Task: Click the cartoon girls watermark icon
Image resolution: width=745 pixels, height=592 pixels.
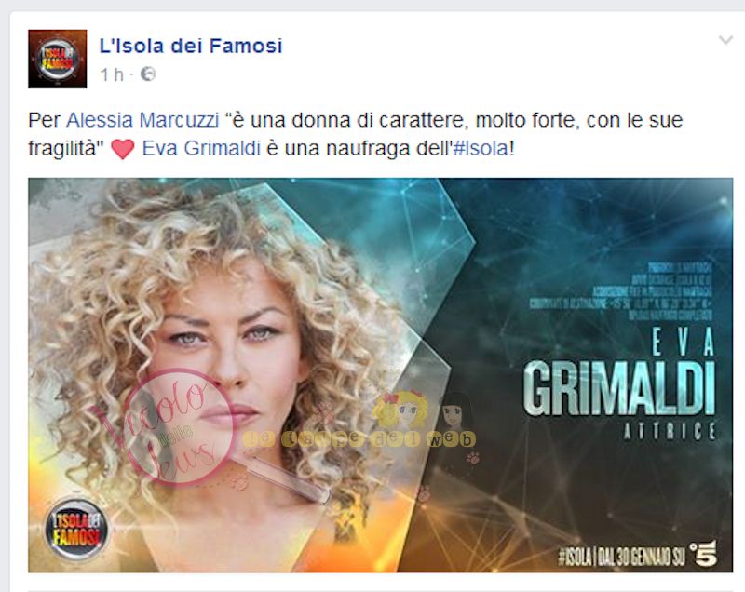Action: pos(423,410)
